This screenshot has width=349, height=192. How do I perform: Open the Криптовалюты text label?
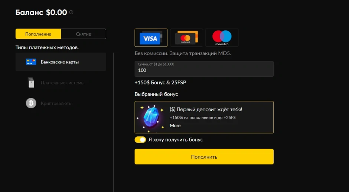(x=56, y=103)
